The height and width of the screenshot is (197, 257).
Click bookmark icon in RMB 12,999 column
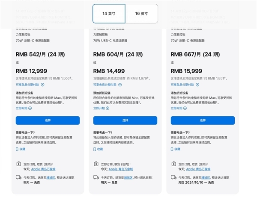[x=17, y=149]
